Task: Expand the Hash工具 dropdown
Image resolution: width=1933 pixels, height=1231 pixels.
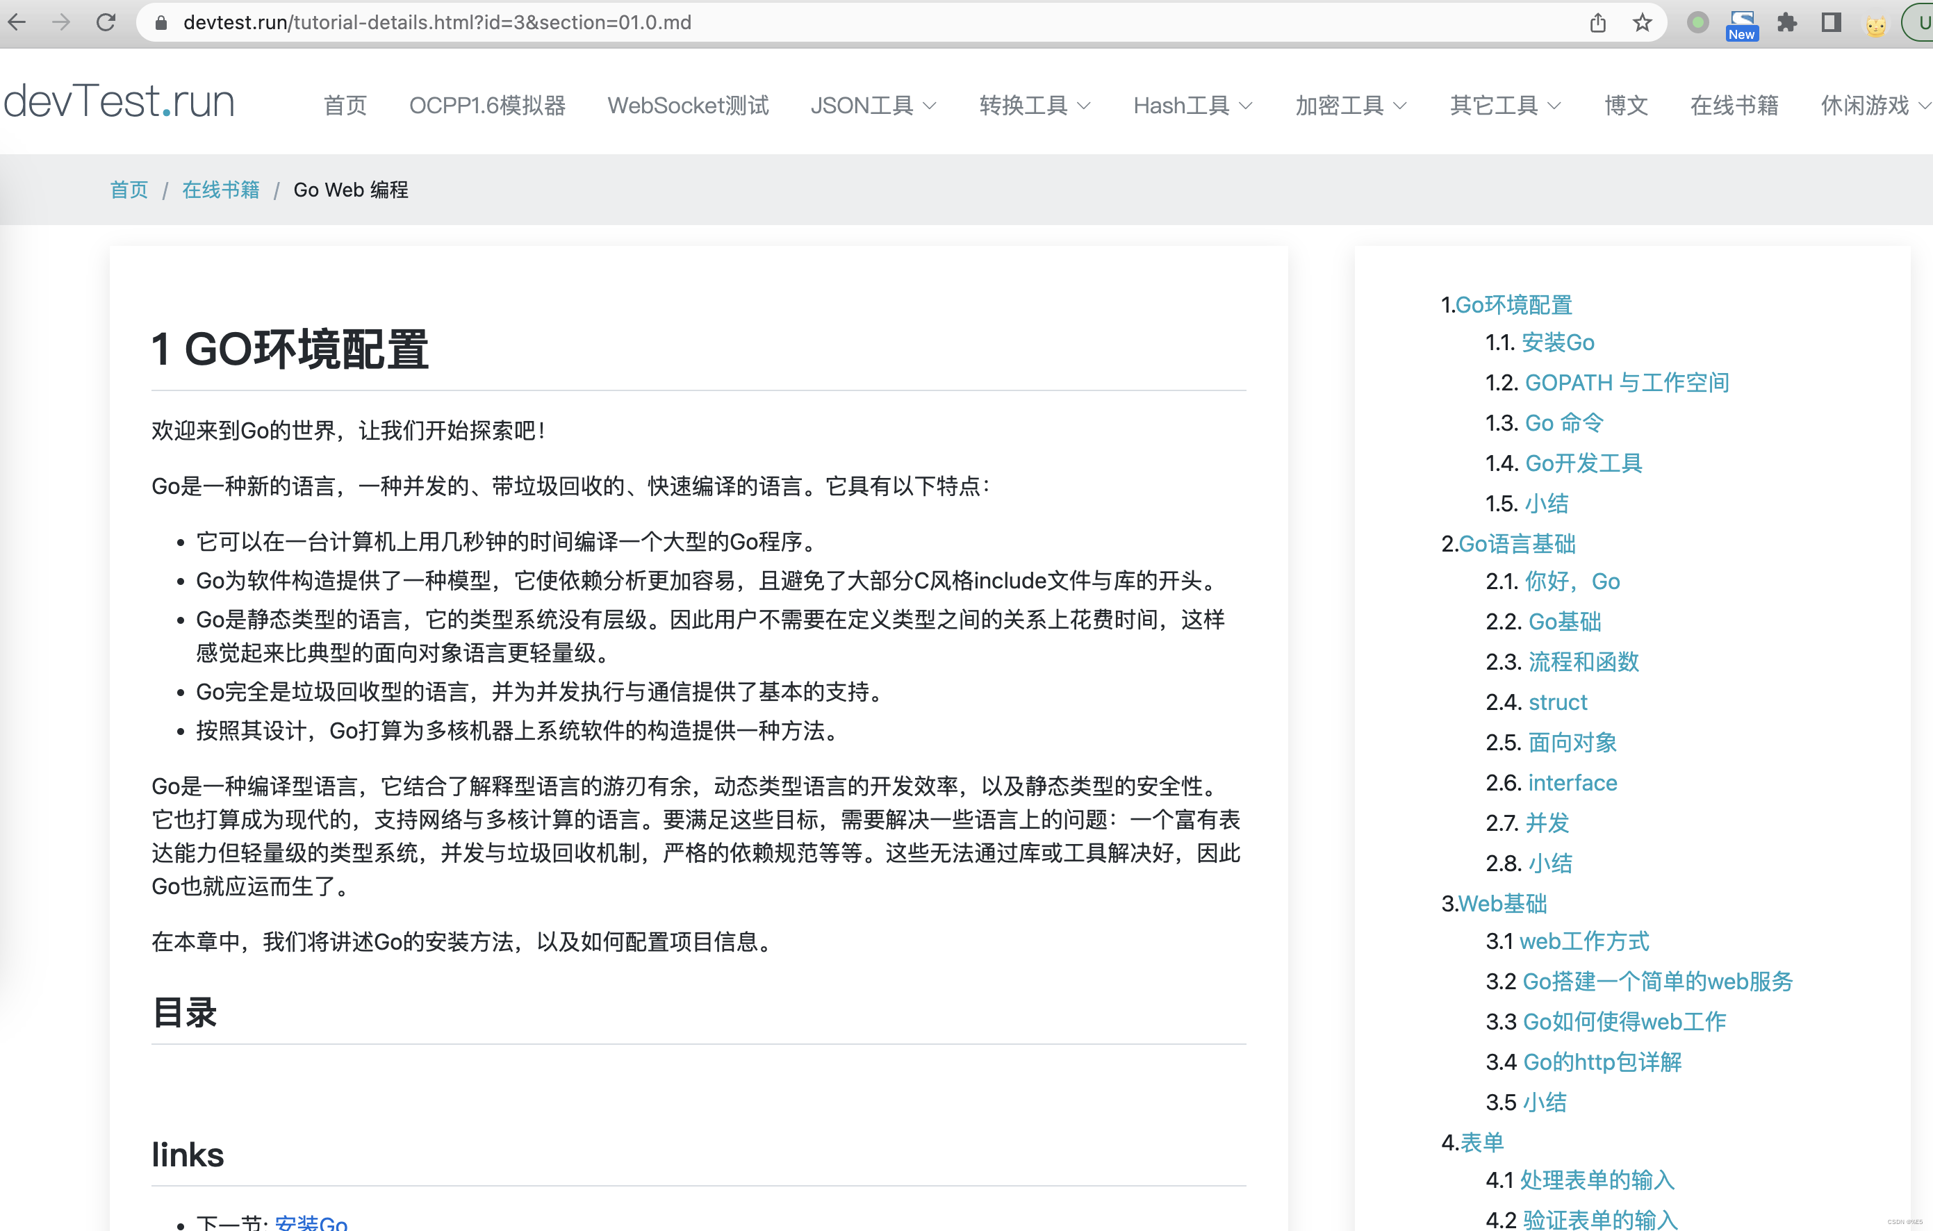Action: (1190, 105)
